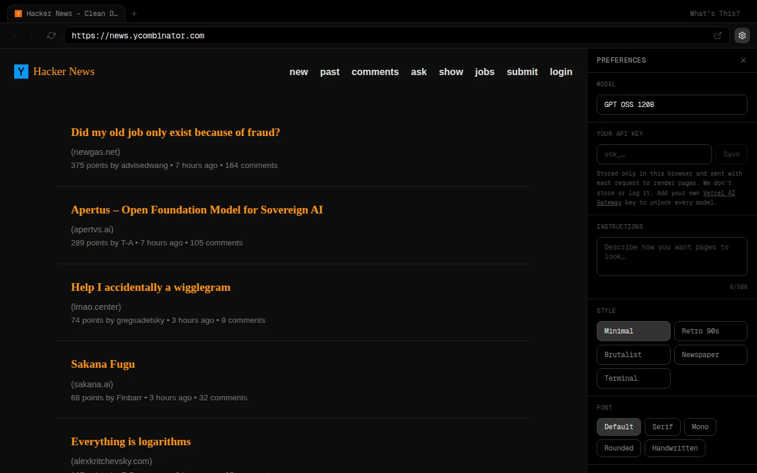Open the What's This? link
The height and width of the screenshot is (473, 757).
pyautogui.click(x=714, y=14)
